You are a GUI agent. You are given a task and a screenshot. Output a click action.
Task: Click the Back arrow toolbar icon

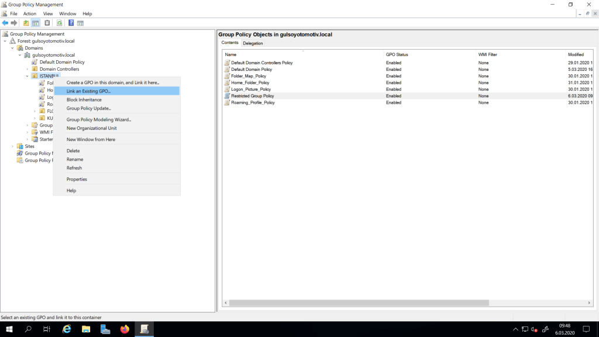coord(5,23)
